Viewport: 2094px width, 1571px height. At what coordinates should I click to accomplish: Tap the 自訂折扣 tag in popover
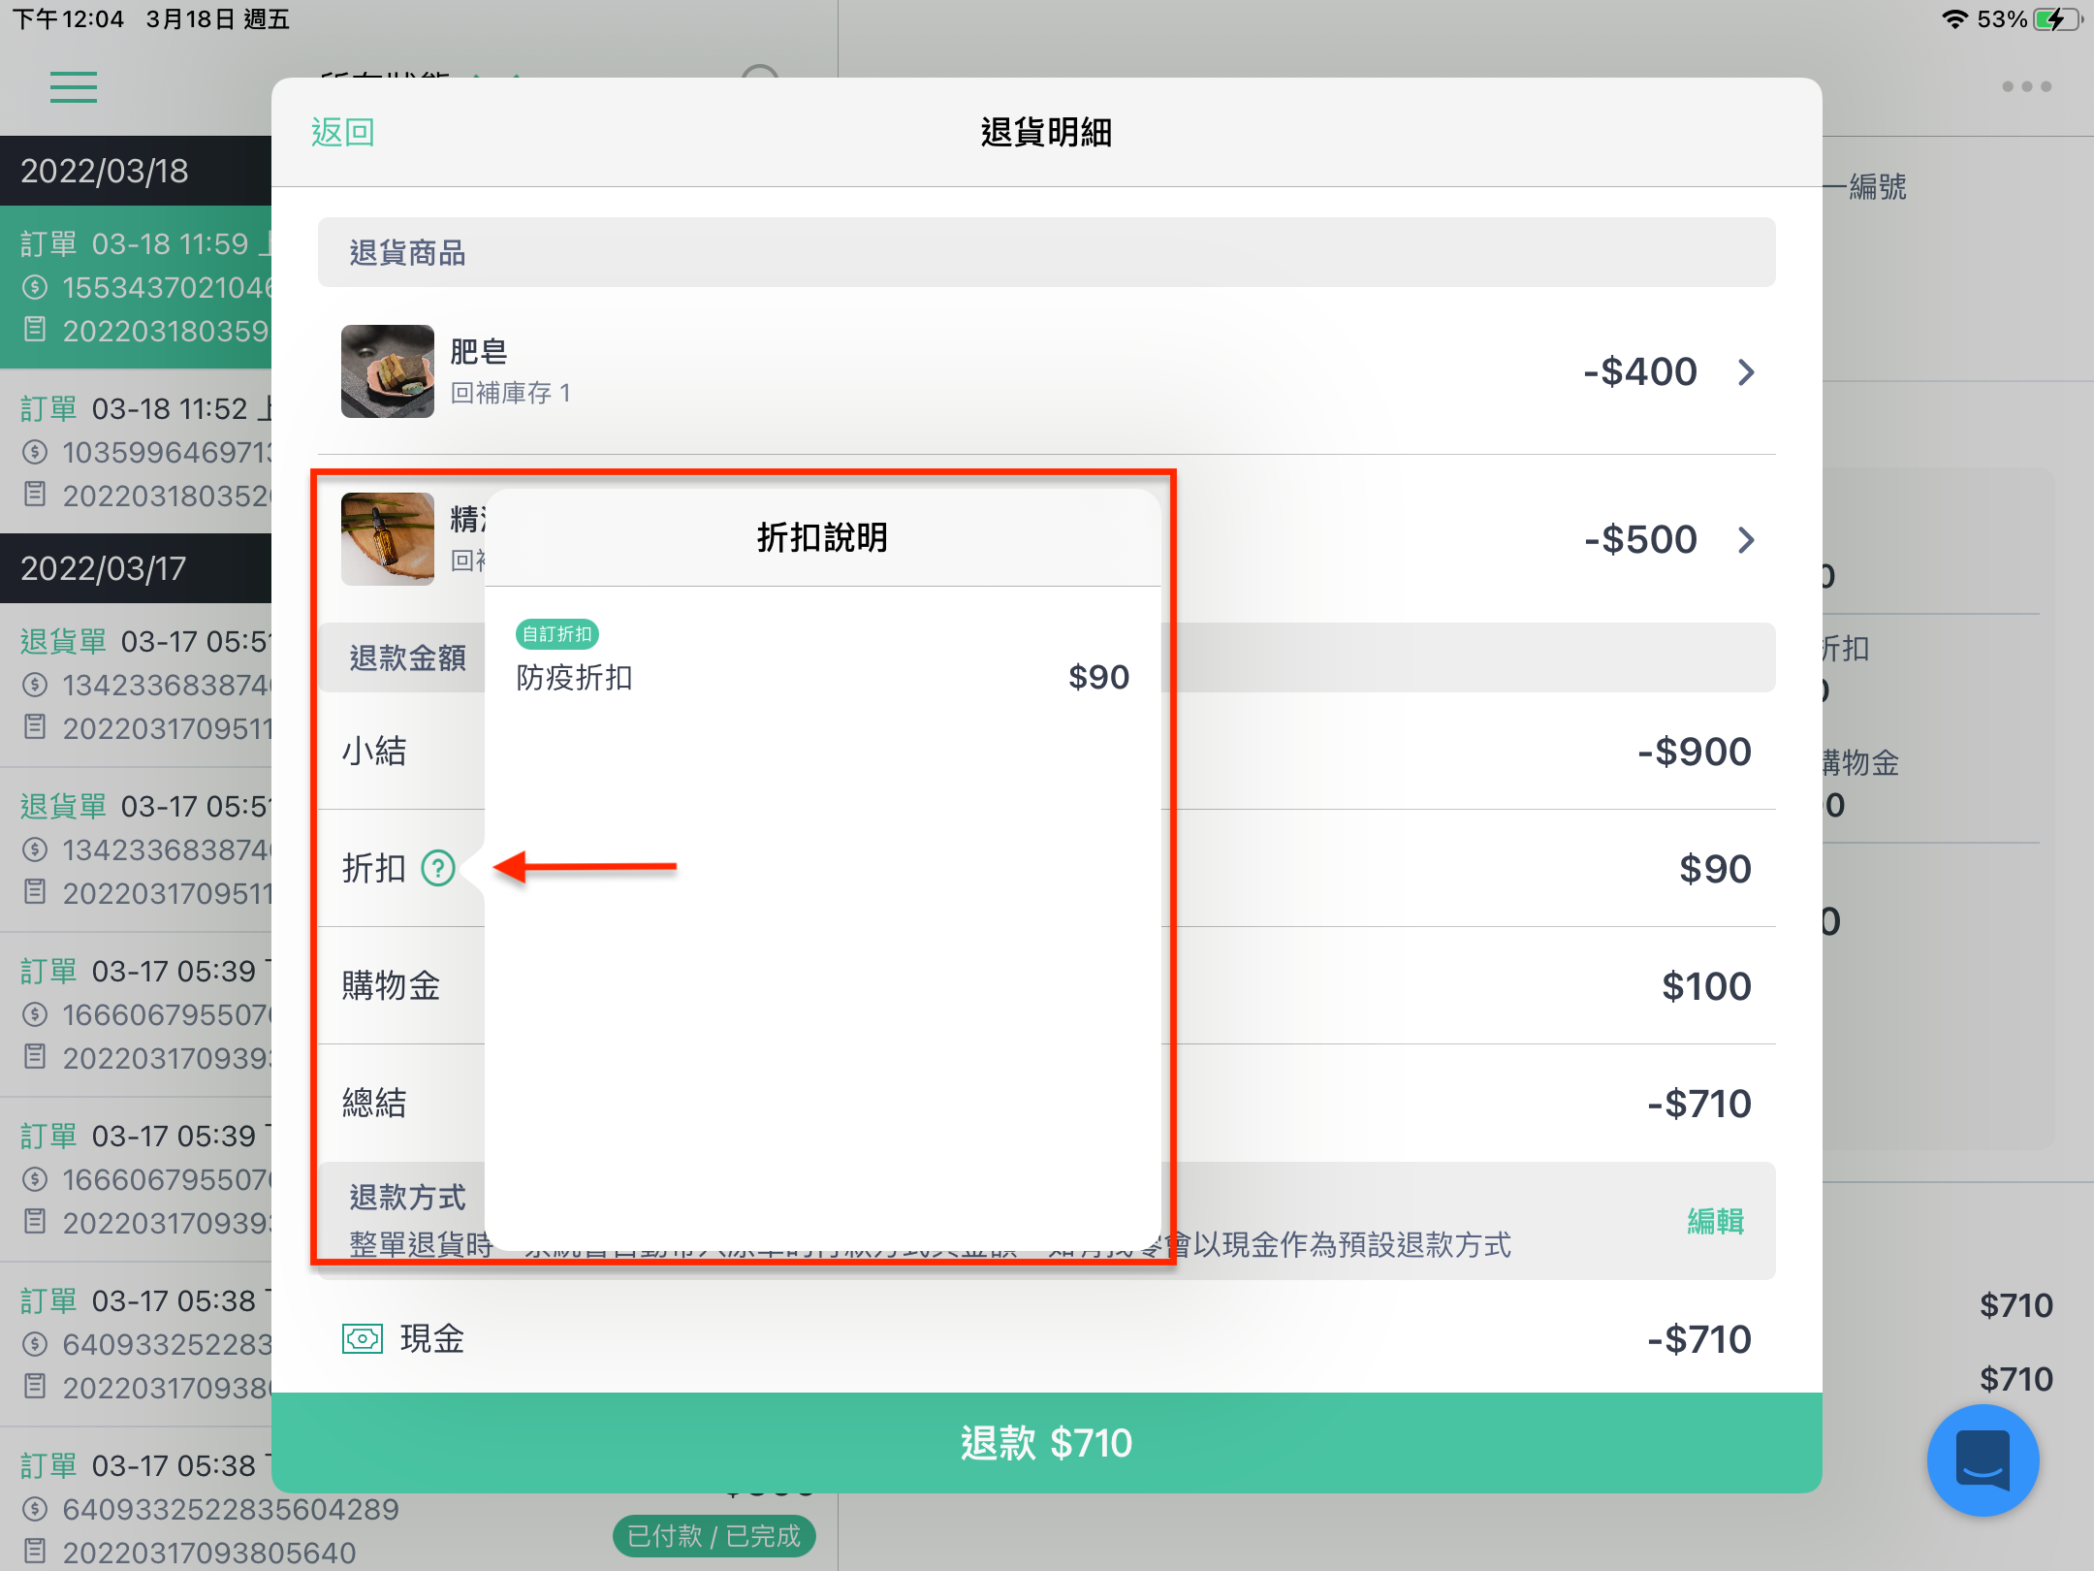click(557, 634)
